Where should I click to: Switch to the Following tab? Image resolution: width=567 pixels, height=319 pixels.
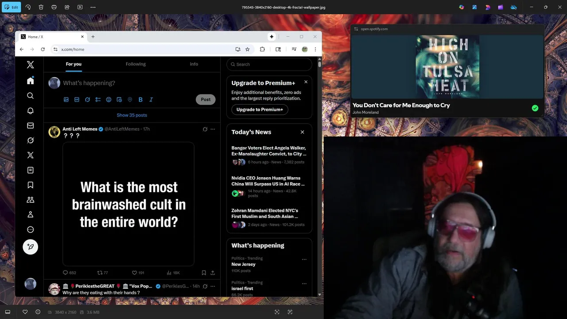click(136, 64)
